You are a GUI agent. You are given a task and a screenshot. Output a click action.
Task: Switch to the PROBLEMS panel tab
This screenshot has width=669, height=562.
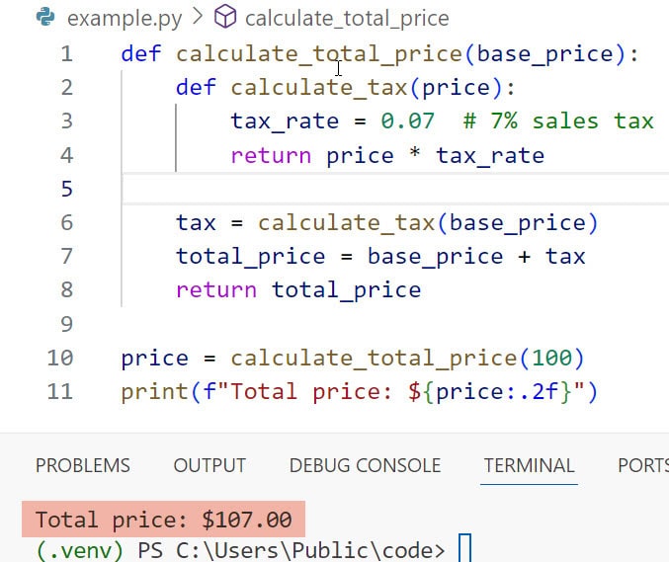[83, 465]
